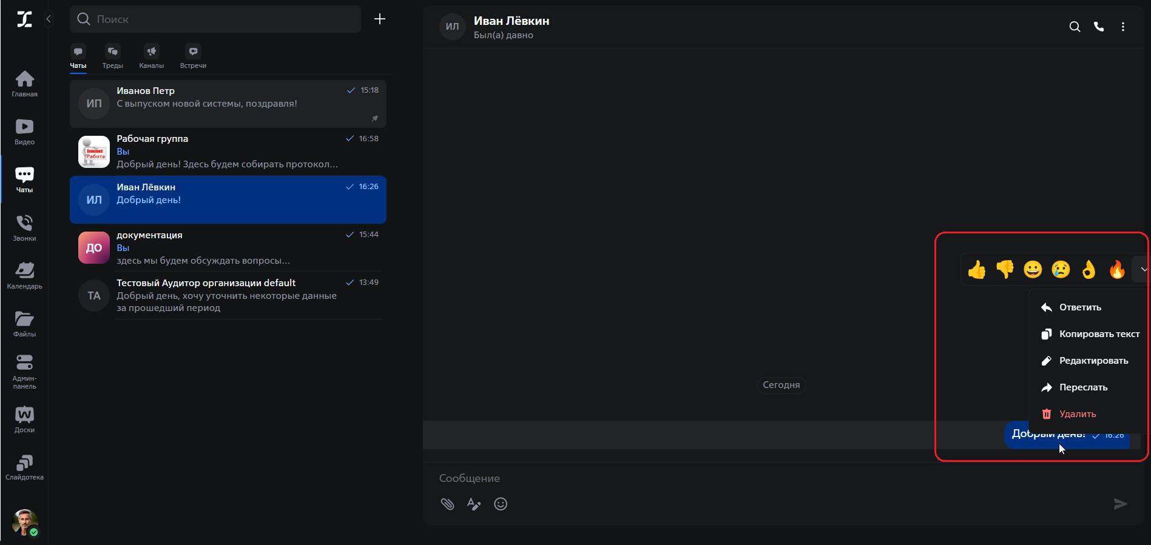Open the user profile avatar
This screenshot has height=545, width=1151.
(25, 522)
